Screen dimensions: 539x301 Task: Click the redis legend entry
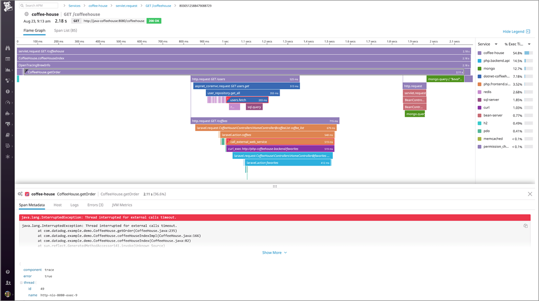487,92
